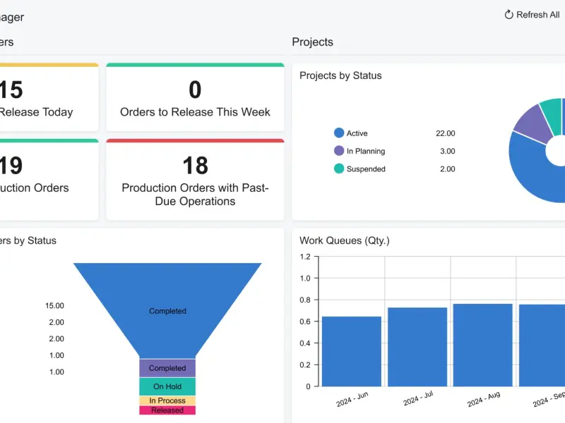Select the blue Active legend dot
Viewport: 565px width, 423px height.
point(339,133)
